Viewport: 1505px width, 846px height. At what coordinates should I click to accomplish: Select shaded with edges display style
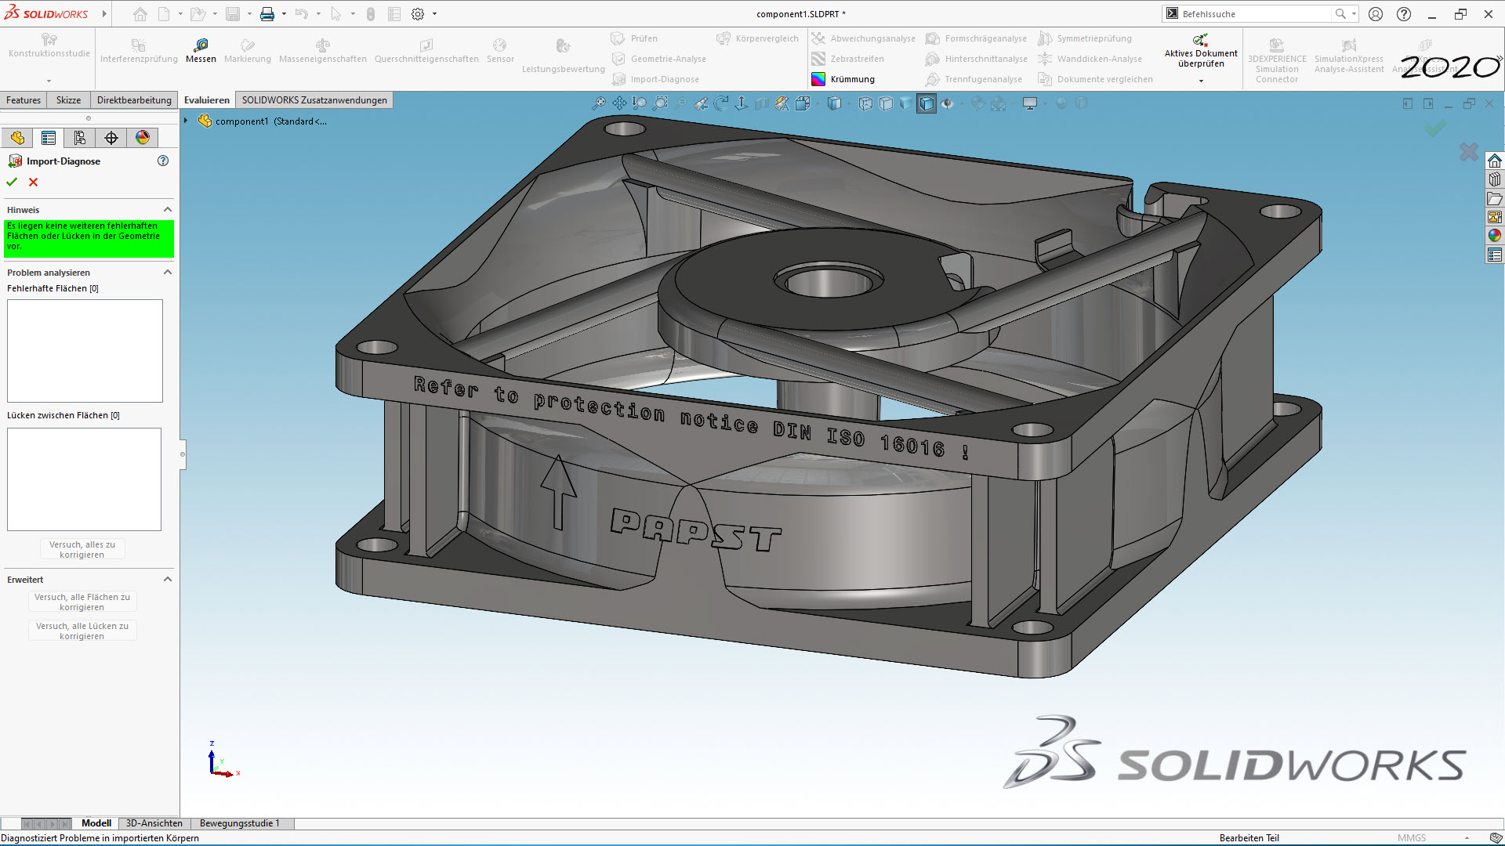pos(927,103)
